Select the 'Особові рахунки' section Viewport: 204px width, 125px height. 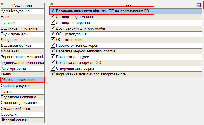(x=22, y=86)
